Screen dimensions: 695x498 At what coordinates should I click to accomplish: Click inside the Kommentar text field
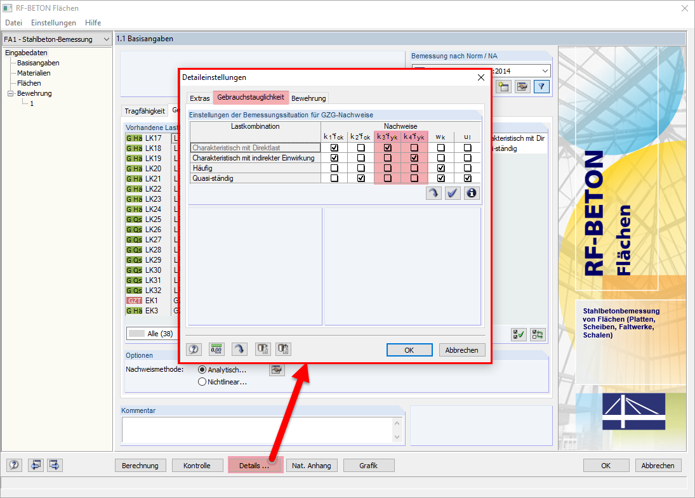pyautogui.click(x=257, y=429)
